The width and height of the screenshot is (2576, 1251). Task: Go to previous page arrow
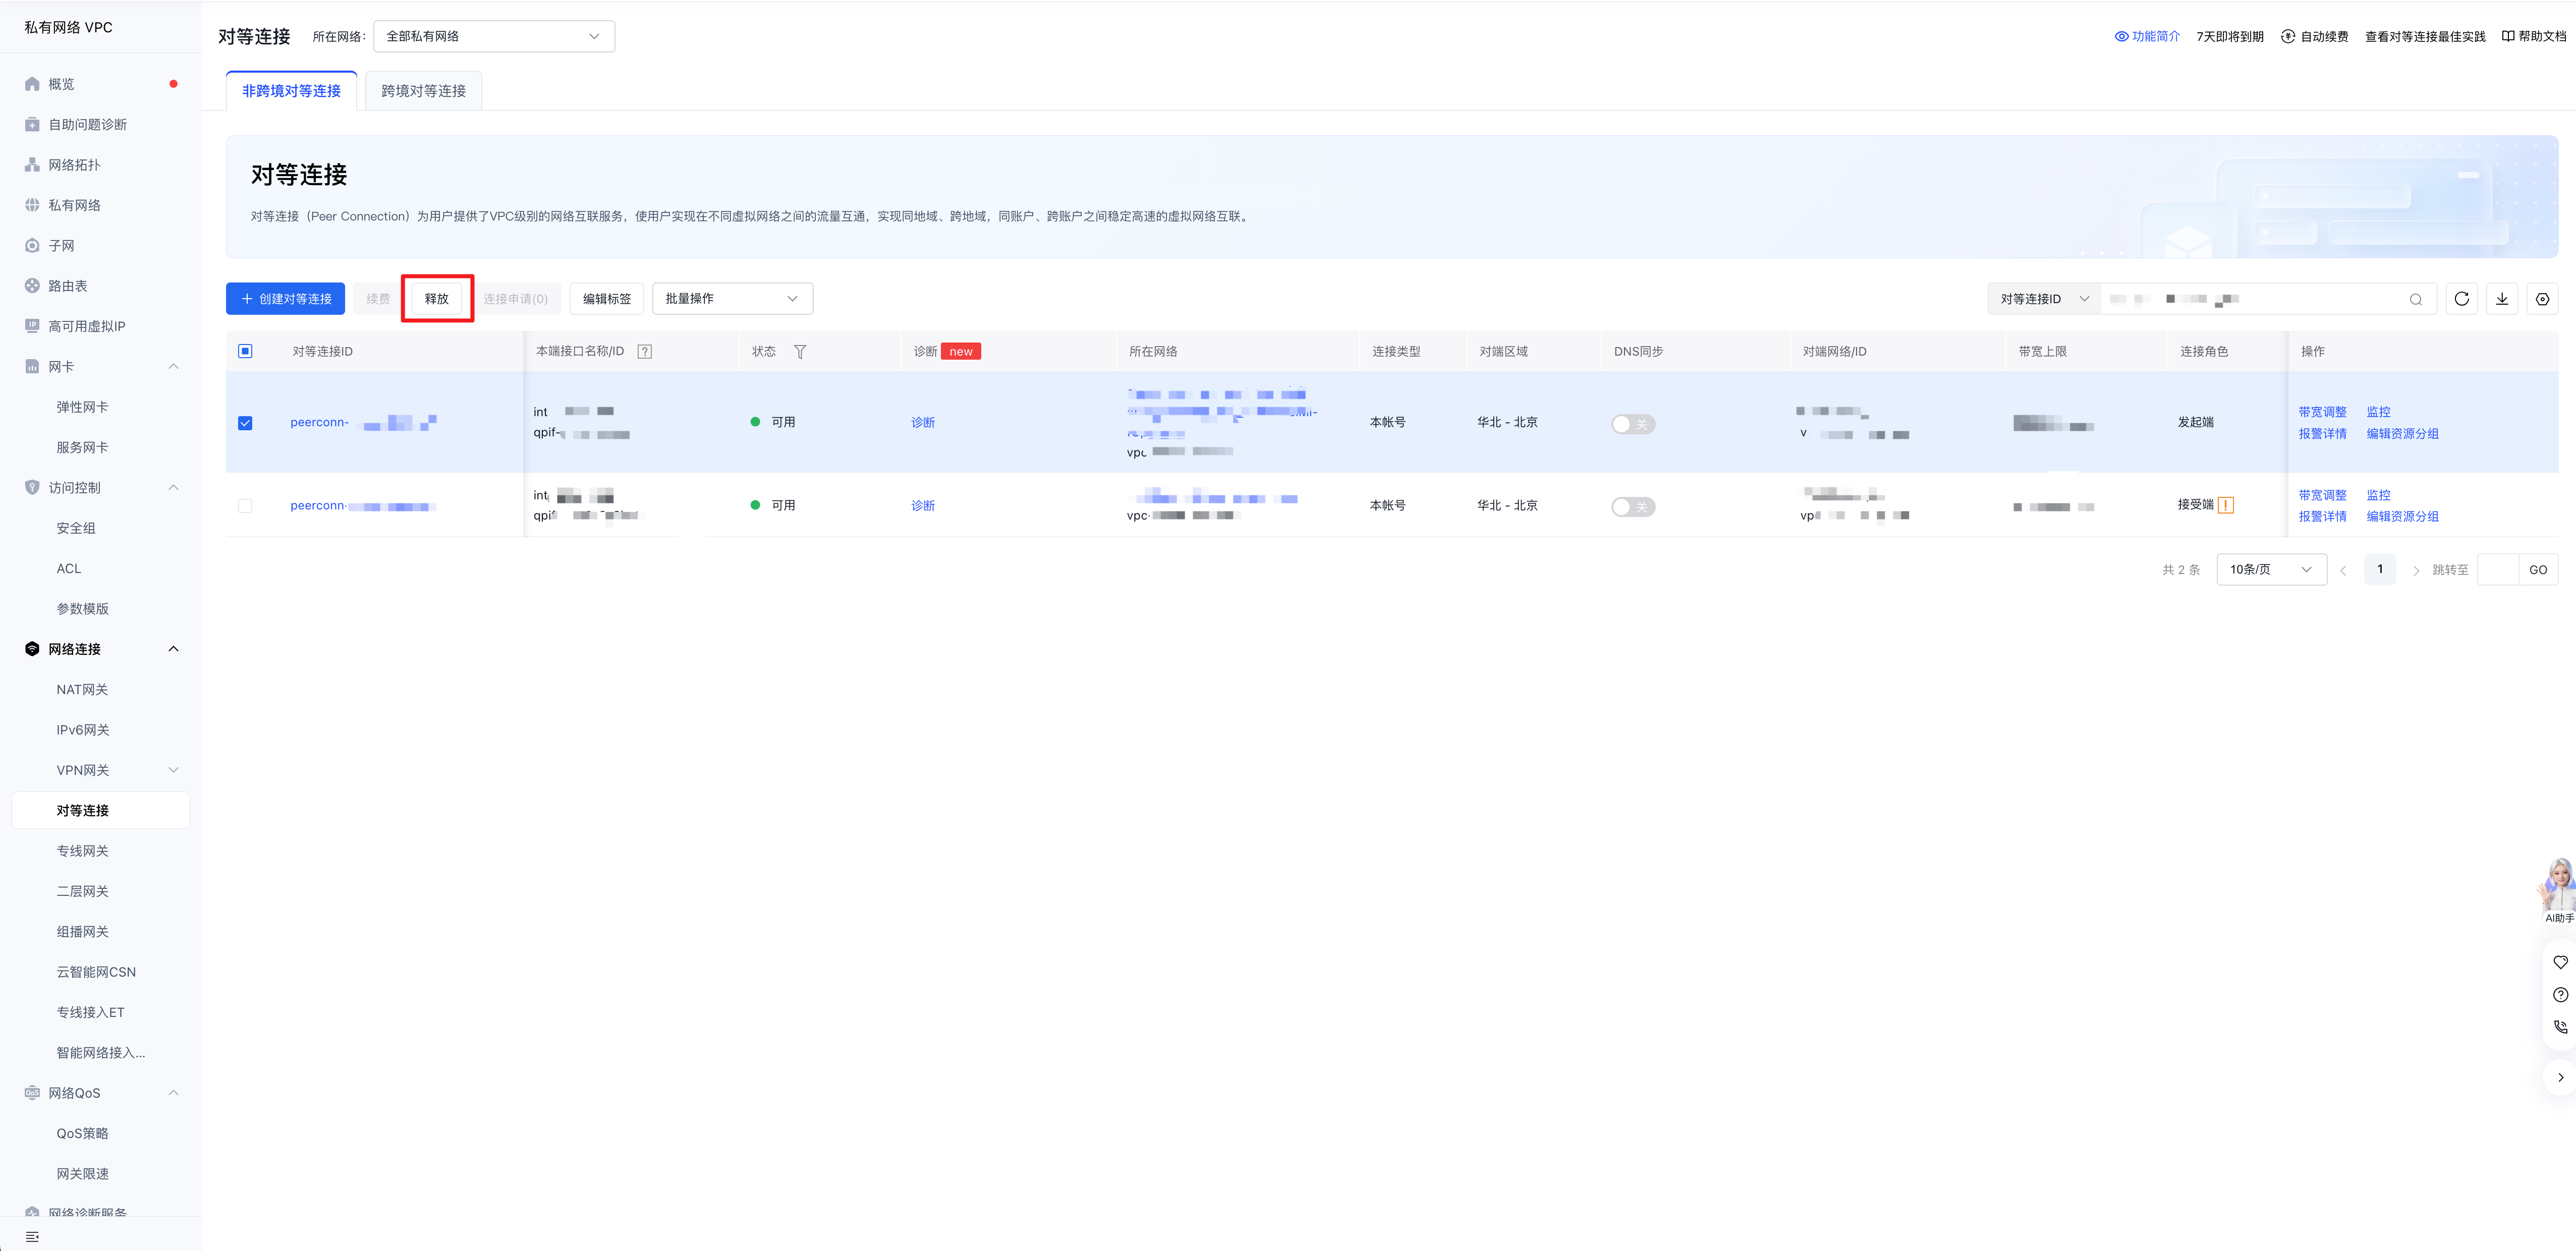click(2342, 570)
